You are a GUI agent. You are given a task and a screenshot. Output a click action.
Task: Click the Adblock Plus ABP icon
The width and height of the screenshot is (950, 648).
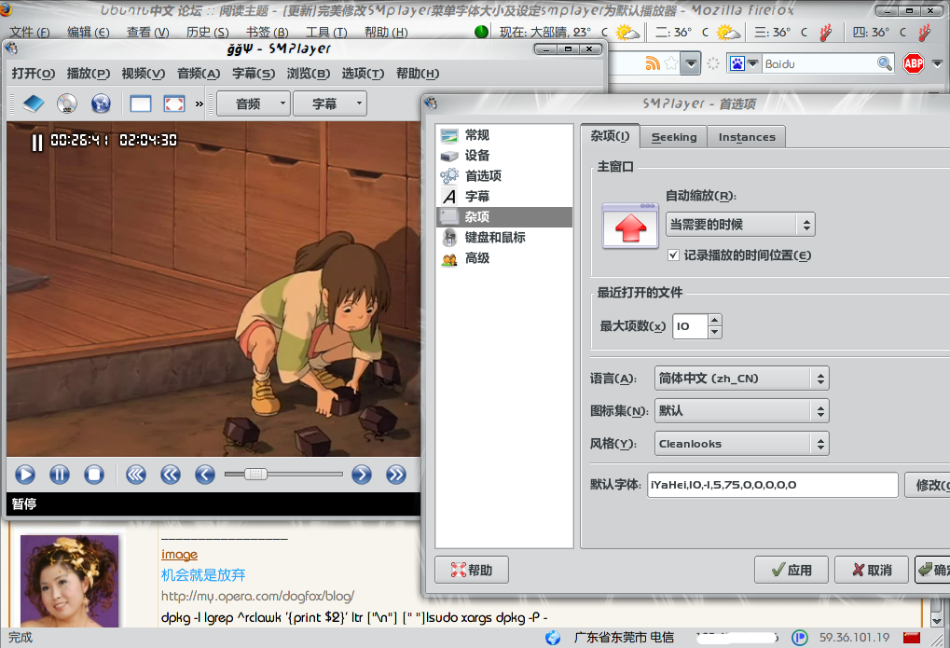(x=913, y=63)
